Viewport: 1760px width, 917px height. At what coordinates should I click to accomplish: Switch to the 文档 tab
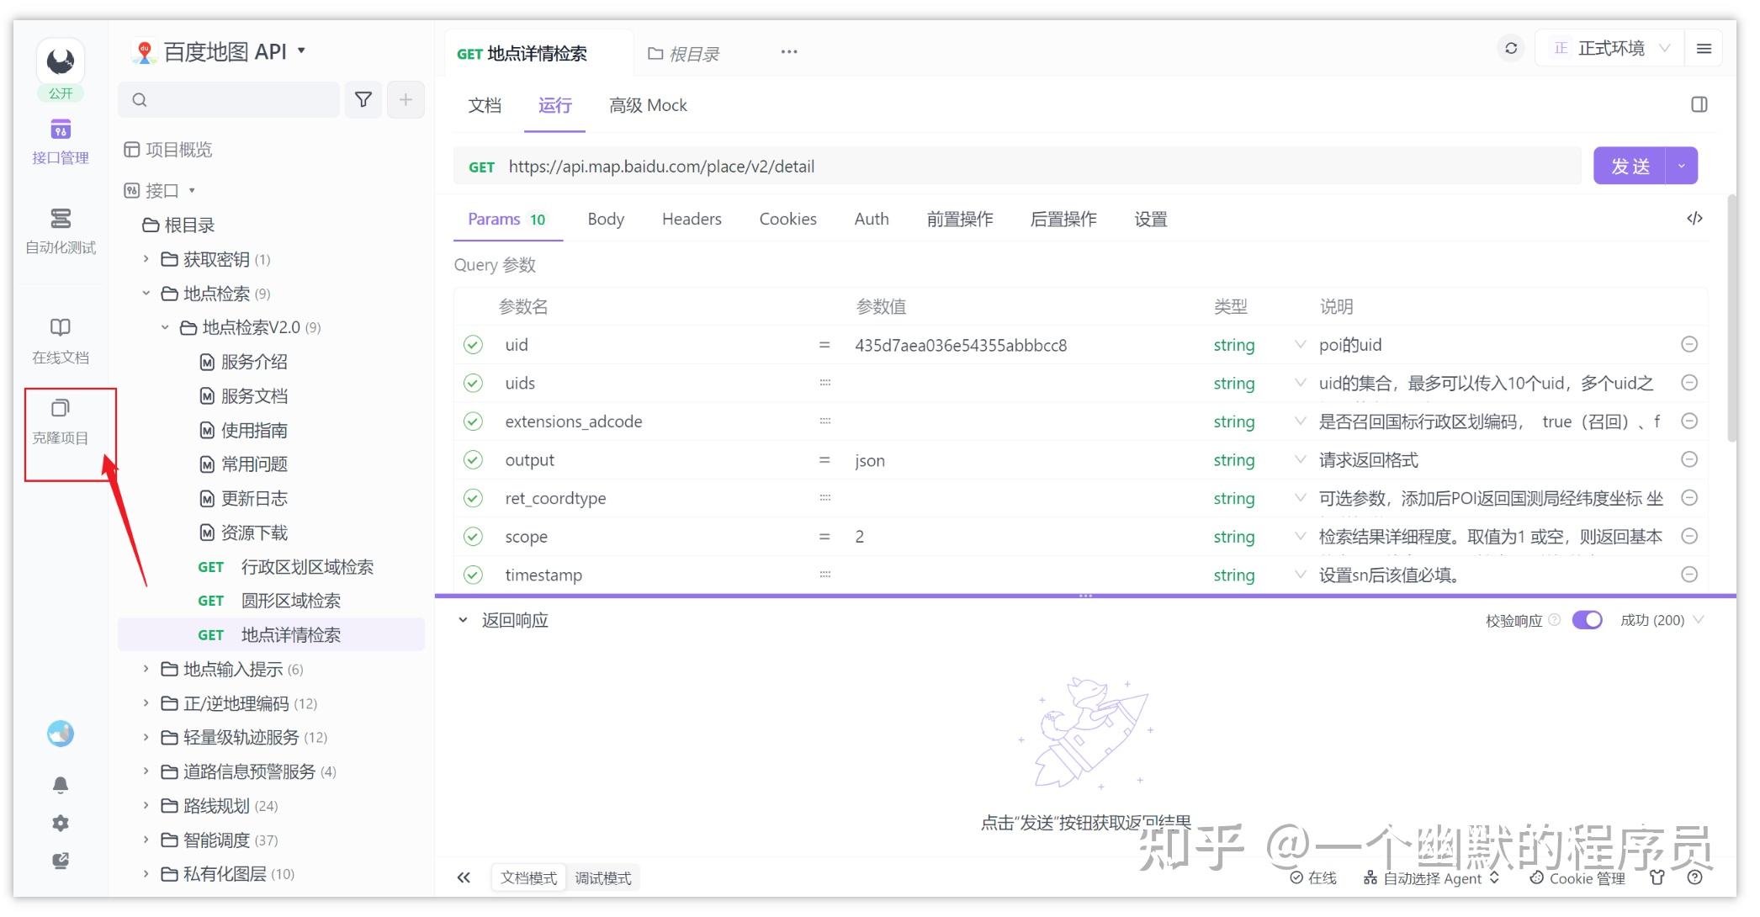485,105
